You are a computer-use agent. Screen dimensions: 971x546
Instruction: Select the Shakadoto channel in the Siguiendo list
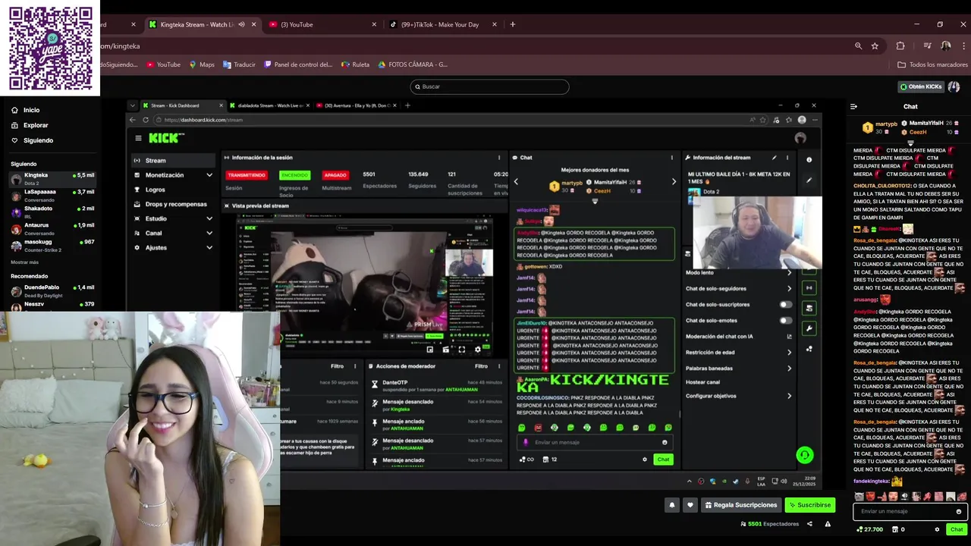53,212
